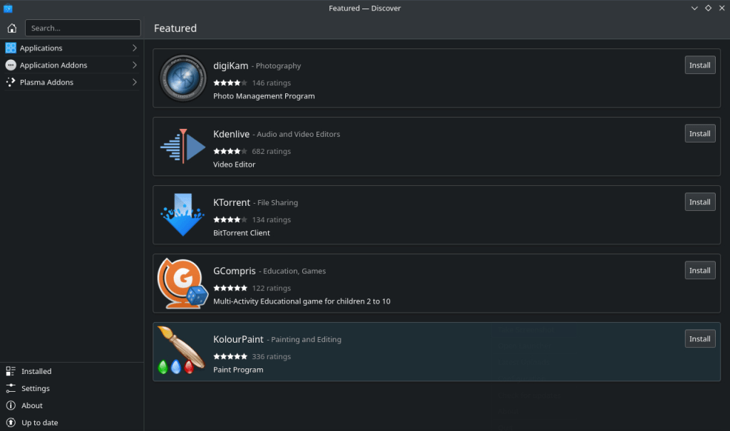Click the Settings sliders icon
730x431 pixels.
pos(11,389)
